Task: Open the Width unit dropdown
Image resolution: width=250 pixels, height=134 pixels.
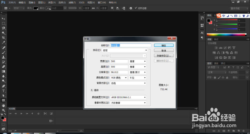Action: [x=137, y=61]
